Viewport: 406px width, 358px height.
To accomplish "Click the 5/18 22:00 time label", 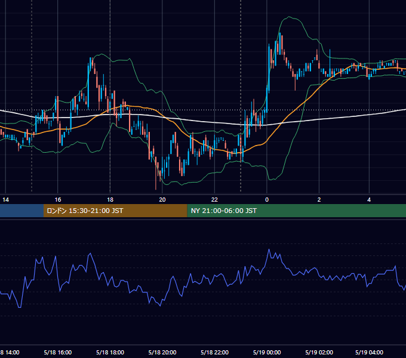I will [215, 352].
